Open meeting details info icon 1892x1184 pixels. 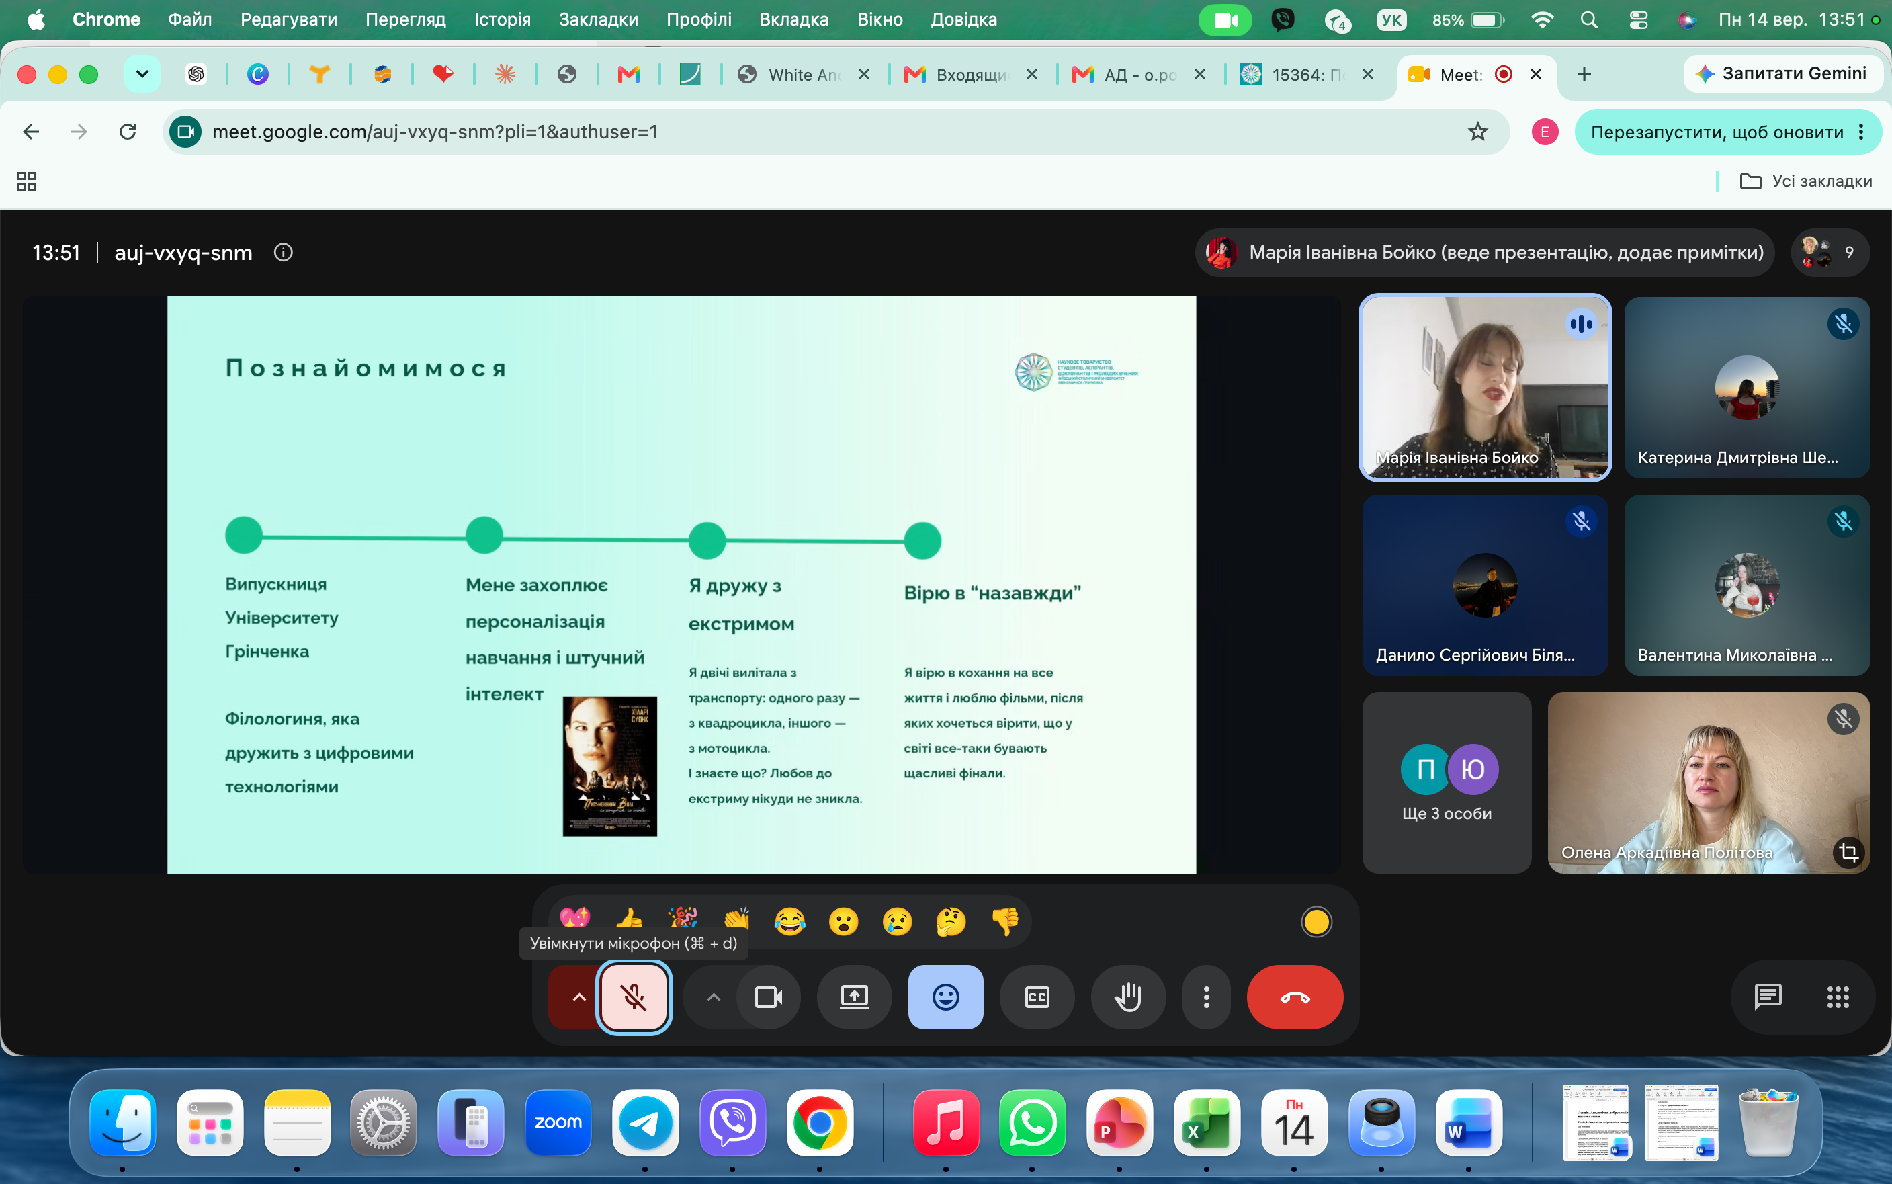[284, 252]
